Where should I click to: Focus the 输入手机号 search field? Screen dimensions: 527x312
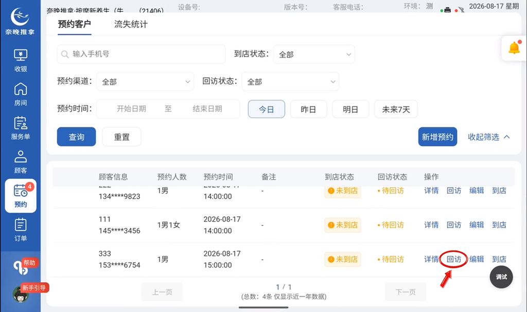click(x=141, y=54)
